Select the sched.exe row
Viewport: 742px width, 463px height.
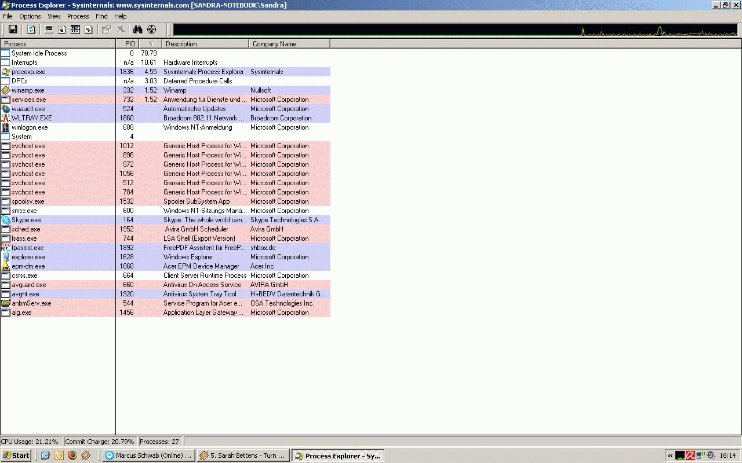165,229
